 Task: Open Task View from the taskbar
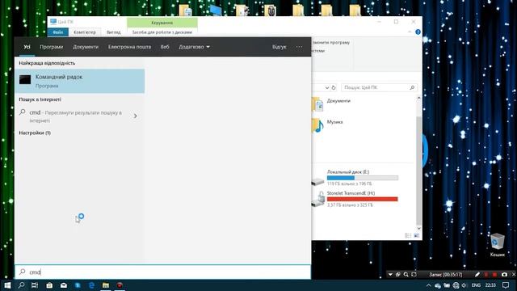click(x=35, y=285)
